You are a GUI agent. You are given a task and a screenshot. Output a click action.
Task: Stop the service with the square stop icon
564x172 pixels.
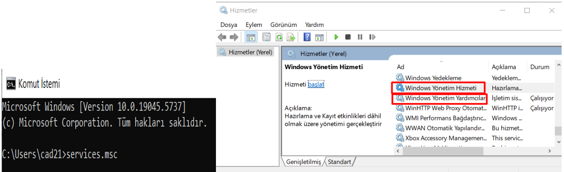coord(348,37)
